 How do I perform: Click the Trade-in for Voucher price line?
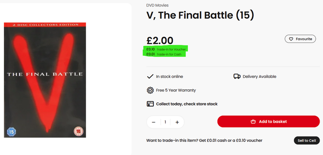click(x=166, y=49)
